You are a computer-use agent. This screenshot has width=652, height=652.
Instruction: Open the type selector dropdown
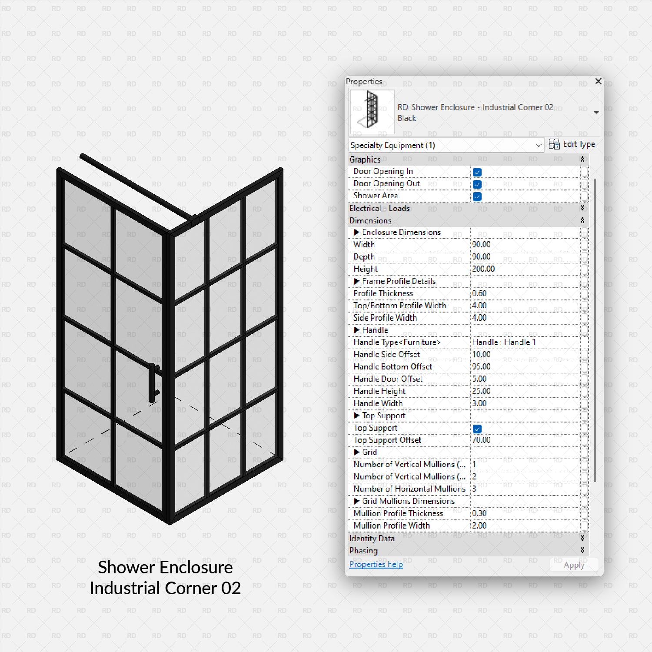pyautogui.click(x=596, y=112)
